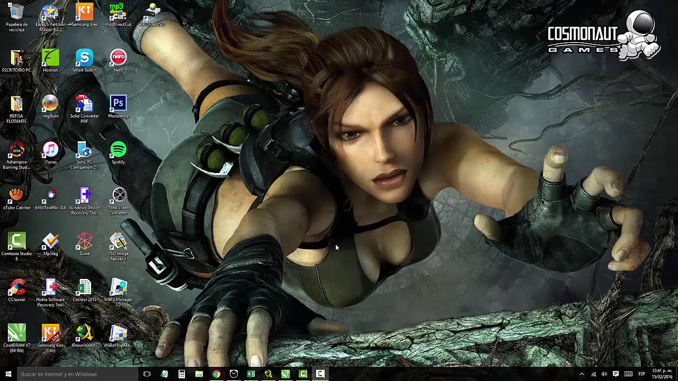This screenshot has height=381, width=678.
Task: Select the Horizon desktop shortcut
Action: pyautogui.click(x=50, y=61)
